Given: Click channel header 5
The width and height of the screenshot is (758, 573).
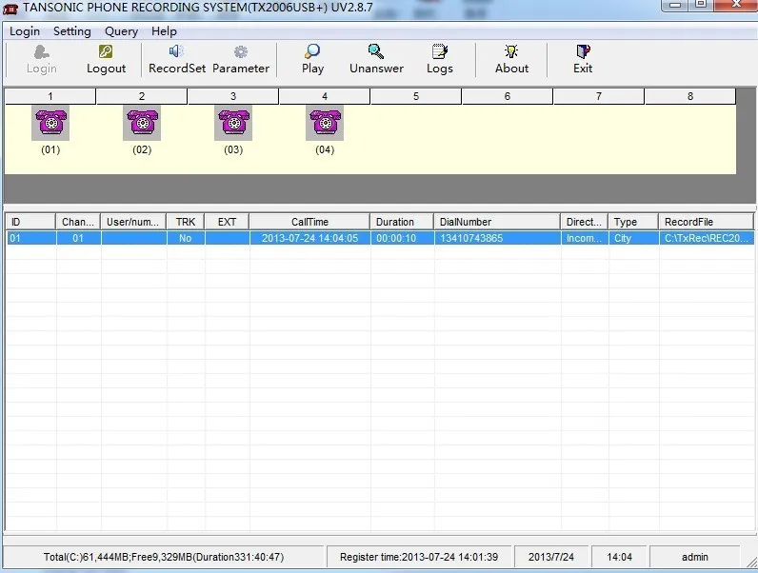Looking at the screenshot, I should point(416,96).
